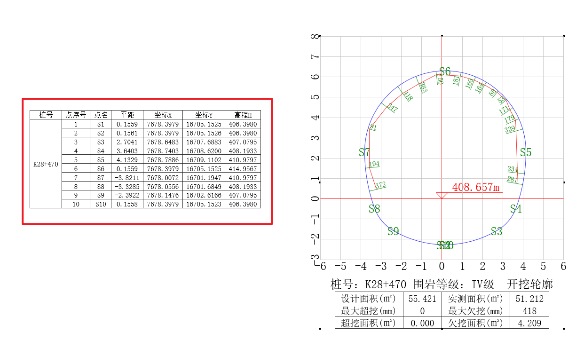Click the red triangle elevation marker
The height and width of the screenshot is (340, 584).
point(442,195)
